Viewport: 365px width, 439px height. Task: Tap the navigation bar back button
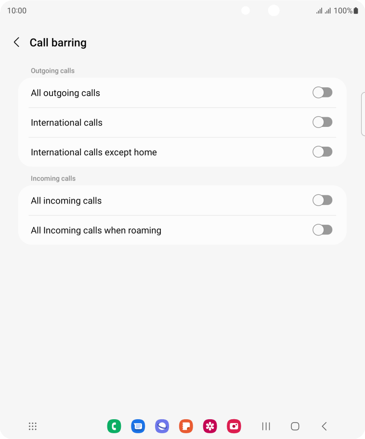324,426
